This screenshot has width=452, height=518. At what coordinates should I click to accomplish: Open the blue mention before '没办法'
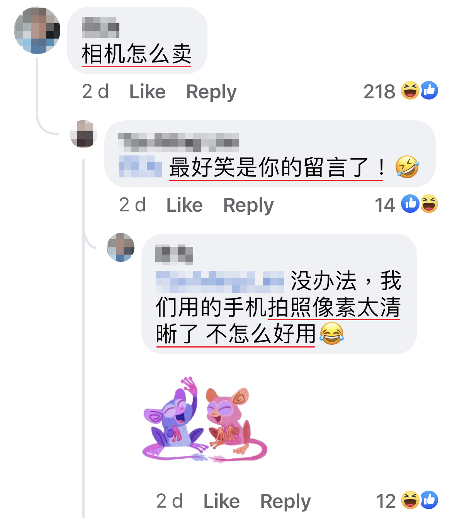click(220, 282)
